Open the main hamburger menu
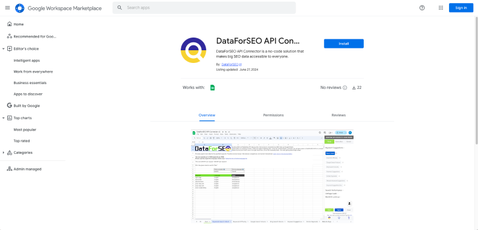The image size is (478, 230). coord(8,8)
